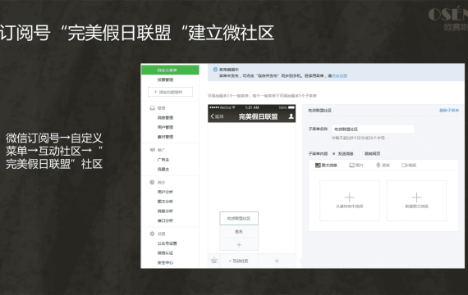Select the 发送消息 radio button
Viewport: 468px width, 295px height.
[333, 154]
